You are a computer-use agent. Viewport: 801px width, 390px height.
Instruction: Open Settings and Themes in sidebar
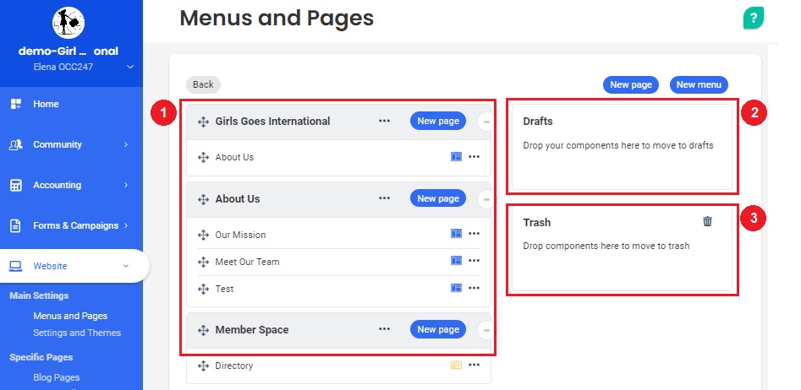[x=76, y=333]
